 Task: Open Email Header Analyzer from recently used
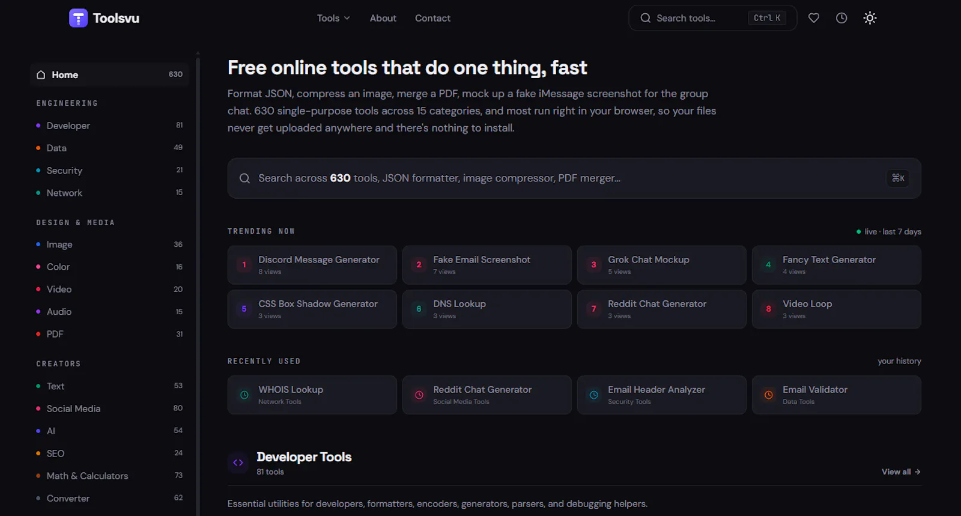pyautogui.click(x=662, y=395)
